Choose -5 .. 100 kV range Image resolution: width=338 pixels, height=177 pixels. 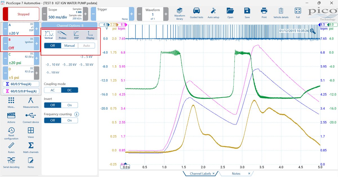coord(53,72)
